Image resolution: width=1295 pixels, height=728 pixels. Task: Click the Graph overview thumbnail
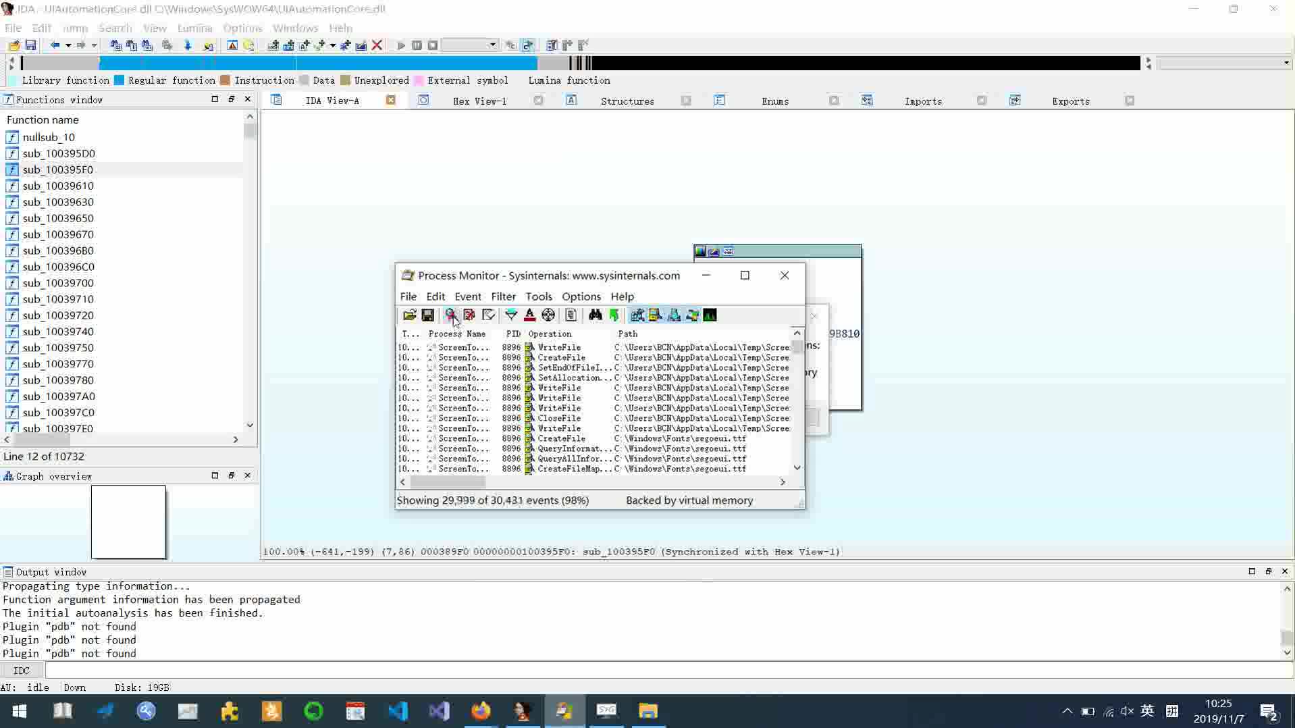[128, 522]
